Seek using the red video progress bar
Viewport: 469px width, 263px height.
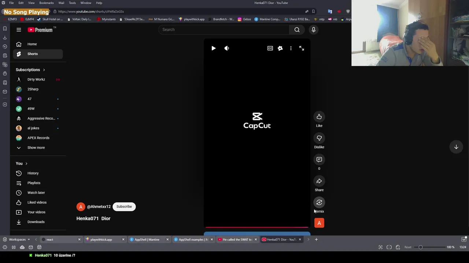(x=256, y=227)
